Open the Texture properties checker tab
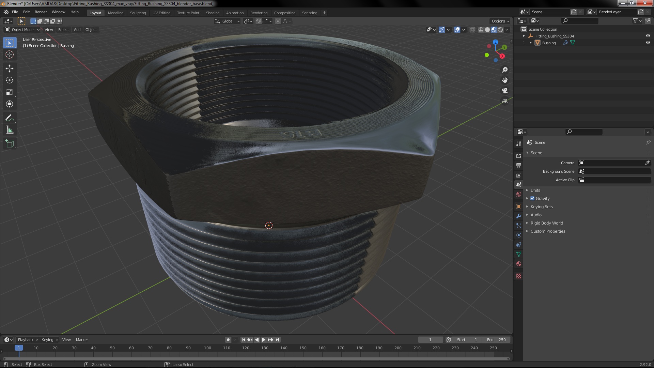The height and width of the screenshot is (368, 654). 519,276
